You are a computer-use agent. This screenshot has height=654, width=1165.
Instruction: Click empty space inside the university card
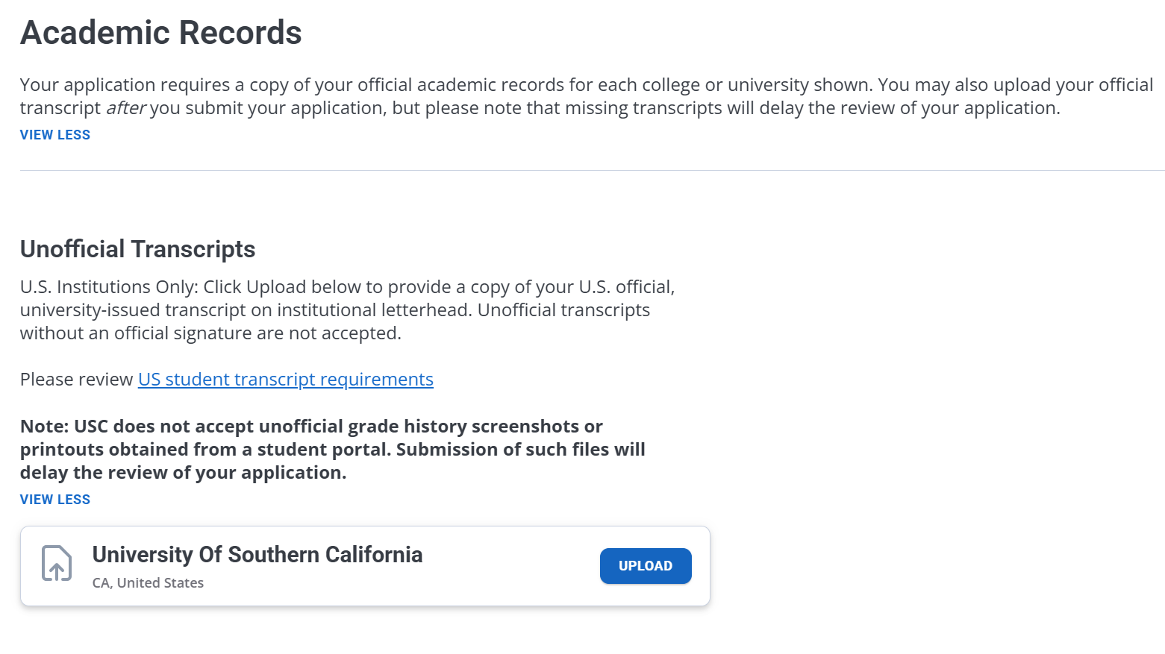point(511,567)
